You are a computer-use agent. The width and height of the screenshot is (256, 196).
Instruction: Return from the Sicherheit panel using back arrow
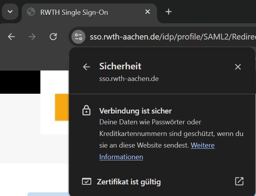(86, 67)
